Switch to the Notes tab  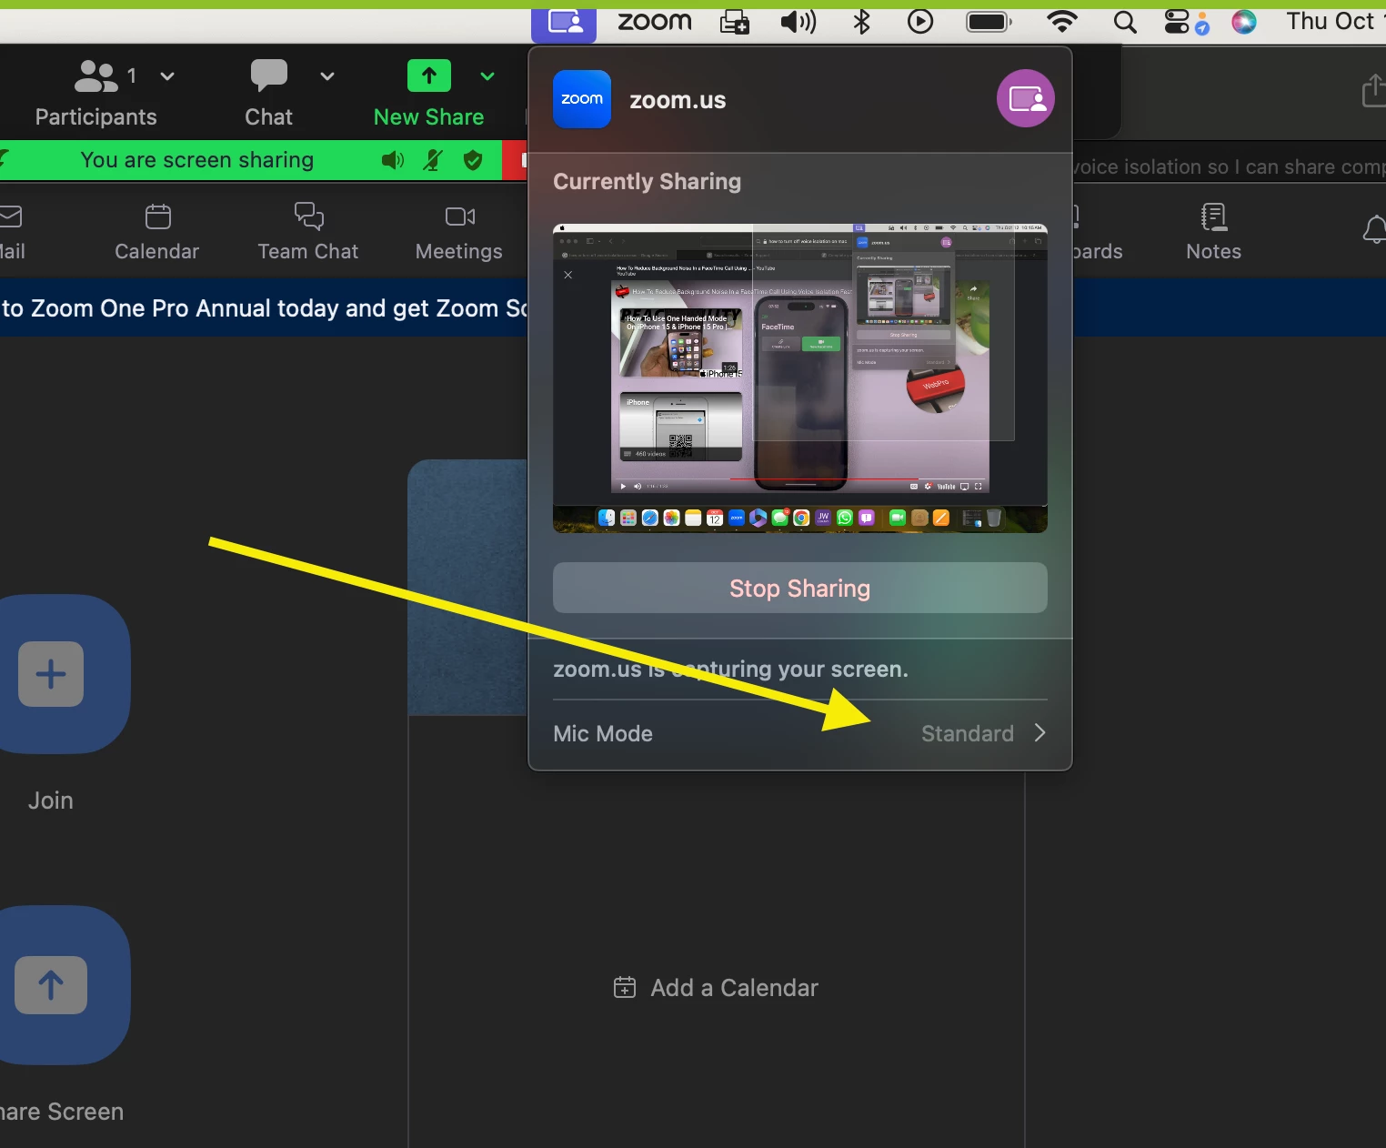pos(1213,232)
